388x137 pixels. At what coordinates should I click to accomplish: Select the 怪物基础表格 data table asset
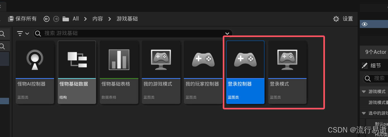(x=119, y=72)
